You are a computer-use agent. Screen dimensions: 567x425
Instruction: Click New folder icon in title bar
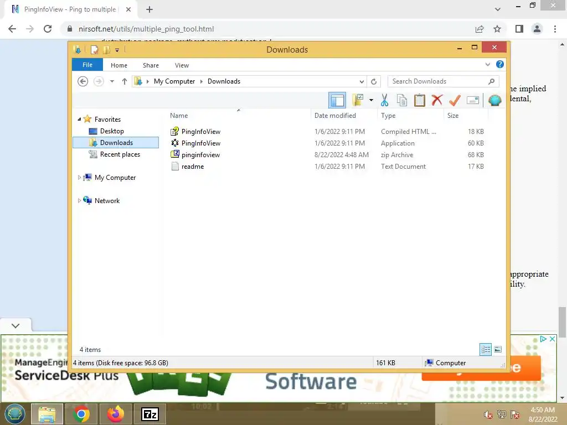pyautogui.click(x=106, y=49)
